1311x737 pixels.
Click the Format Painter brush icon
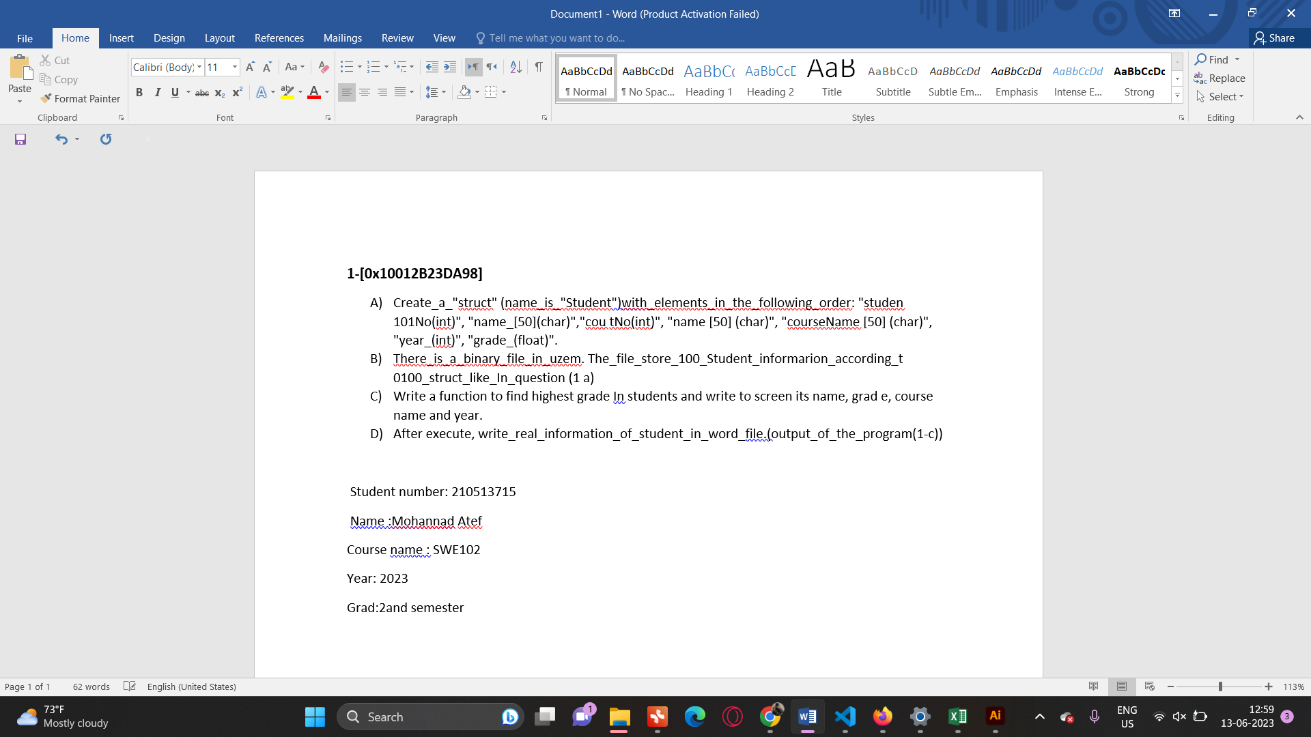(46, 98)
